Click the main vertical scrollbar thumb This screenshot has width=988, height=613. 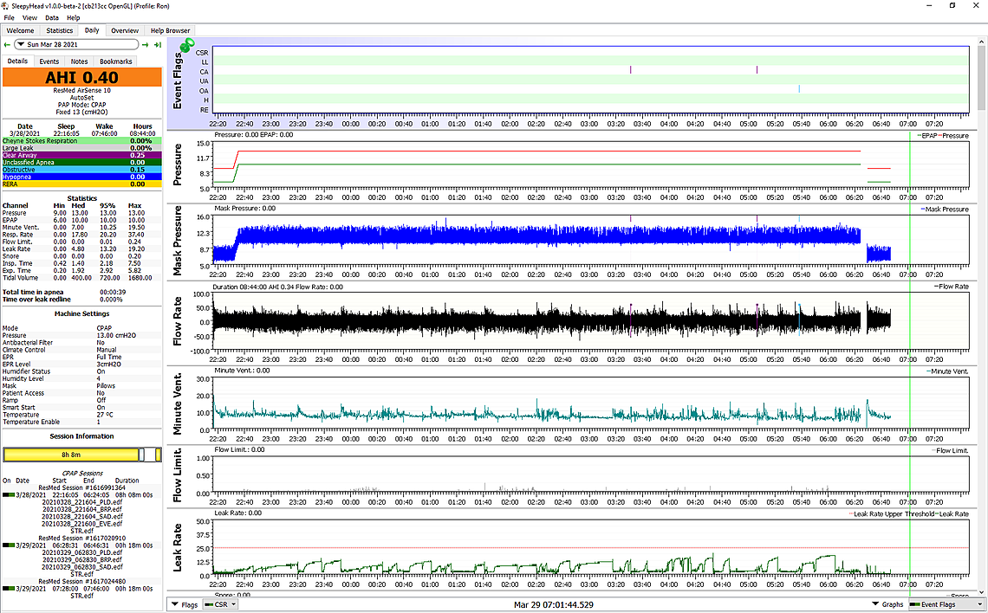click(982, 76)
